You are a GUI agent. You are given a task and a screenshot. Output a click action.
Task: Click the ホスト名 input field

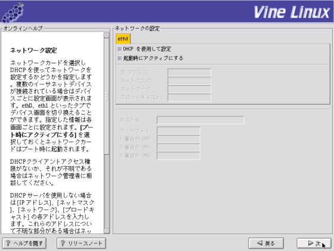coord(200,120)
